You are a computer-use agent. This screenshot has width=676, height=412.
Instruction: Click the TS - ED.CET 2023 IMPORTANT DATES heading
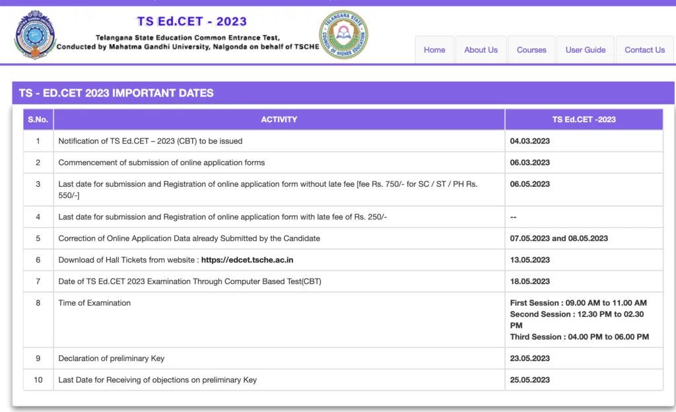tap(116, 93)
